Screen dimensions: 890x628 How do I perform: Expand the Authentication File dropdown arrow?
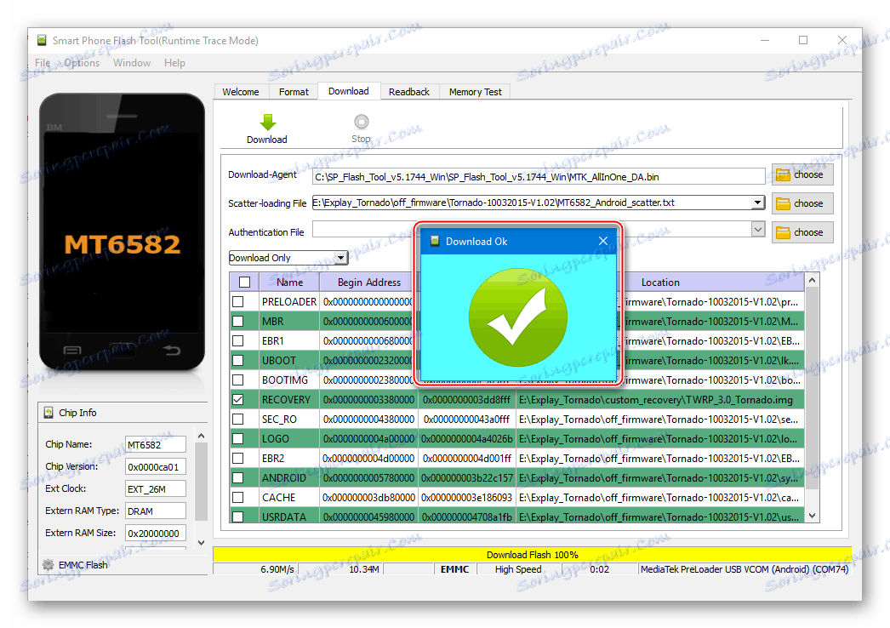[758, 230]
